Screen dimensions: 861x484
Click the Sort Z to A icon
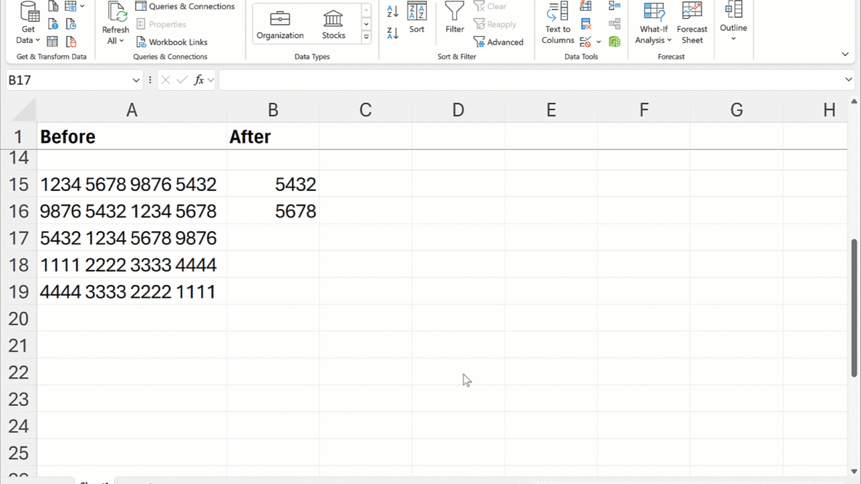pyautogui.click(x=393, y=32)
